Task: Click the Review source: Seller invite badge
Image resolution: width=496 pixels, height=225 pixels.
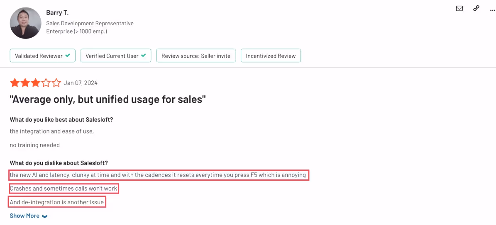Action: pyautogui.click(x=196, y=56)
